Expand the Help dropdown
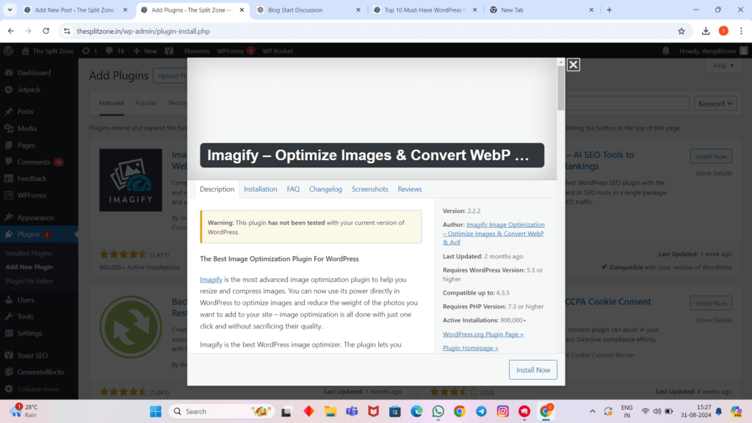Viewport: 752px width, 423px height. (x=723, y=65)
